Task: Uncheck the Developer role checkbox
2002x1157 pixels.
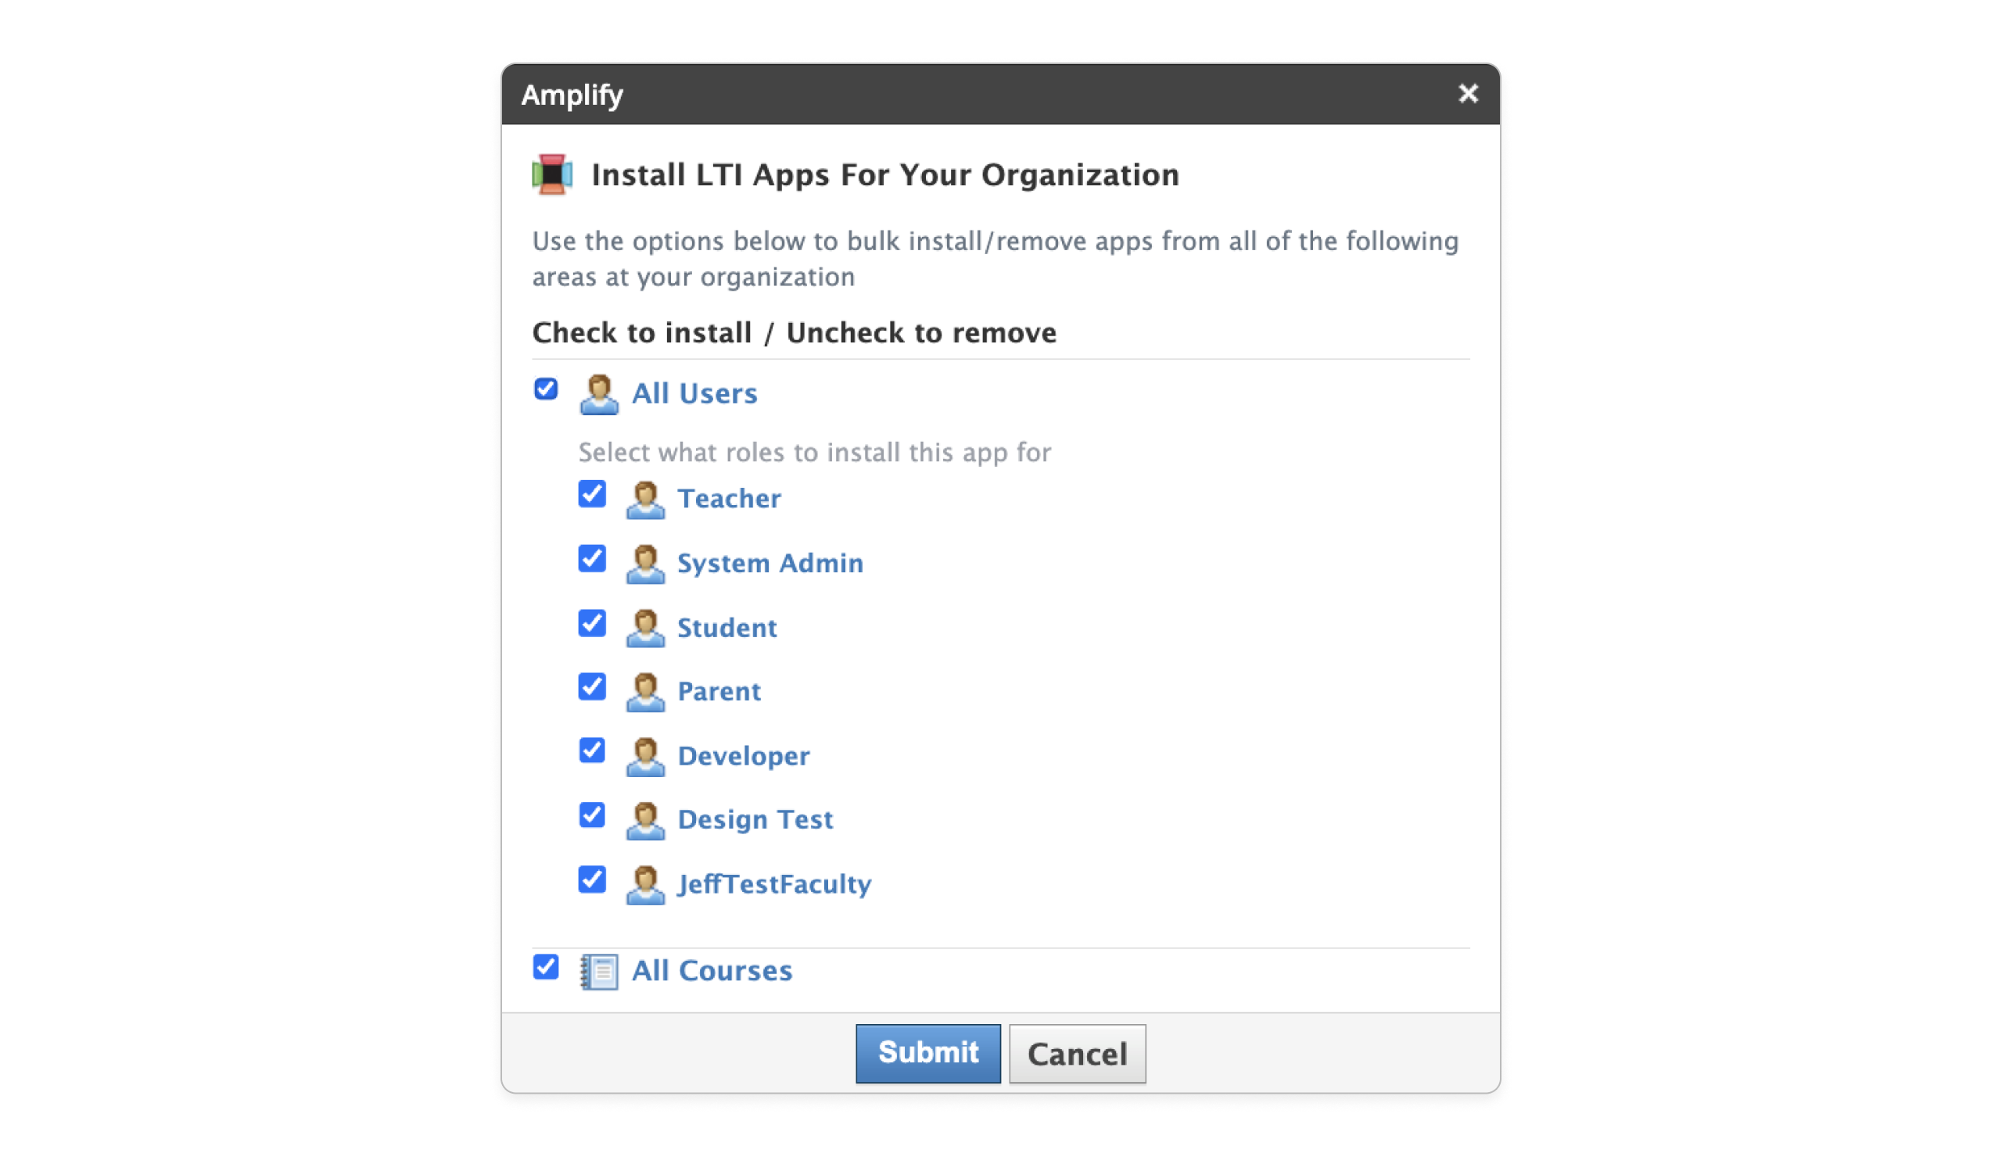Action: coord(591,752)
